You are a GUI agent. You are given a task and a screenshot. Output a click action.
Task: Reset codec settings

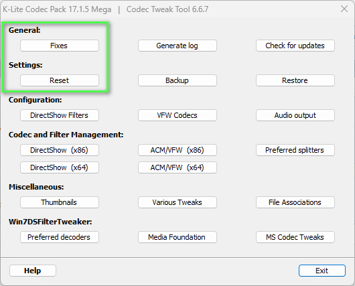(60, 80)
